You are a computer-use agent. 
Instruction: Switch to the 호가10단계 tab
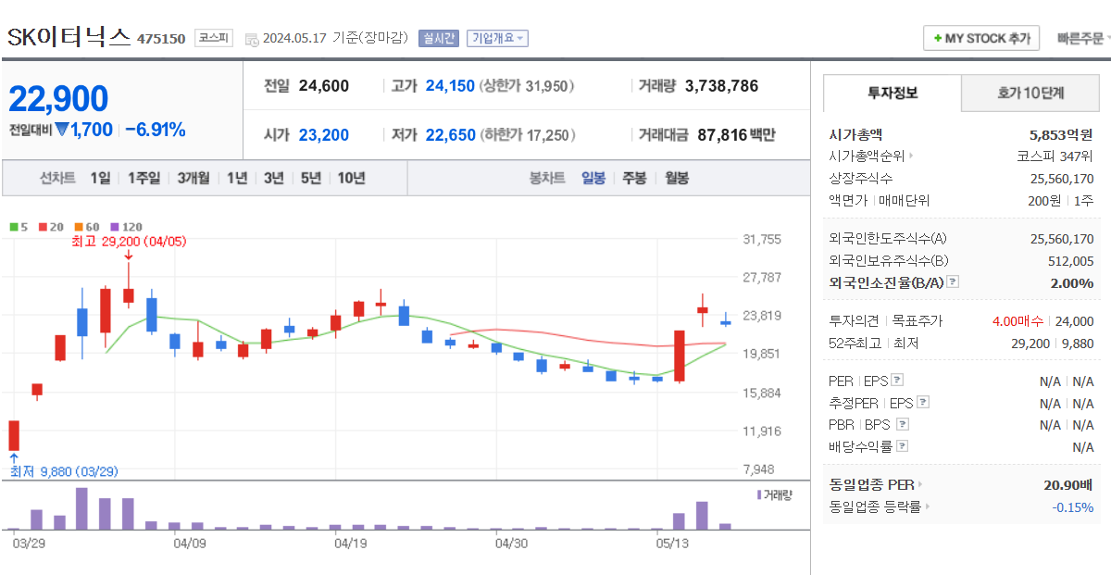click(1030, 93)
